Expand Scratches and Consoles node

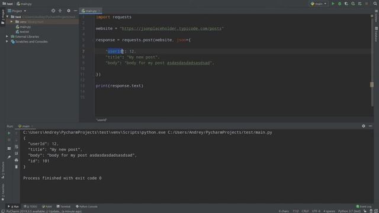click(7, 41)
